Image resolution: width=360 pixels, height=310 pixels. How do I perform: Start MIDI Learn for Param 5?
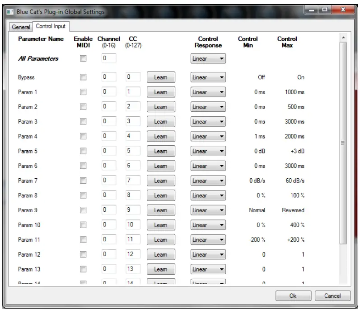[x=161, y=151]
